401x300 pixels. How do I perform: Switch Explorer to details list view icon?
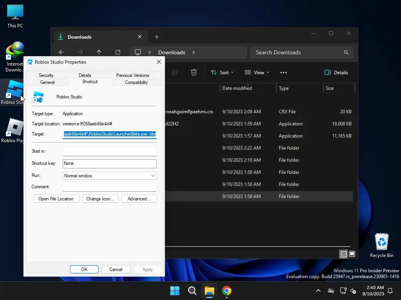[344, 254]
